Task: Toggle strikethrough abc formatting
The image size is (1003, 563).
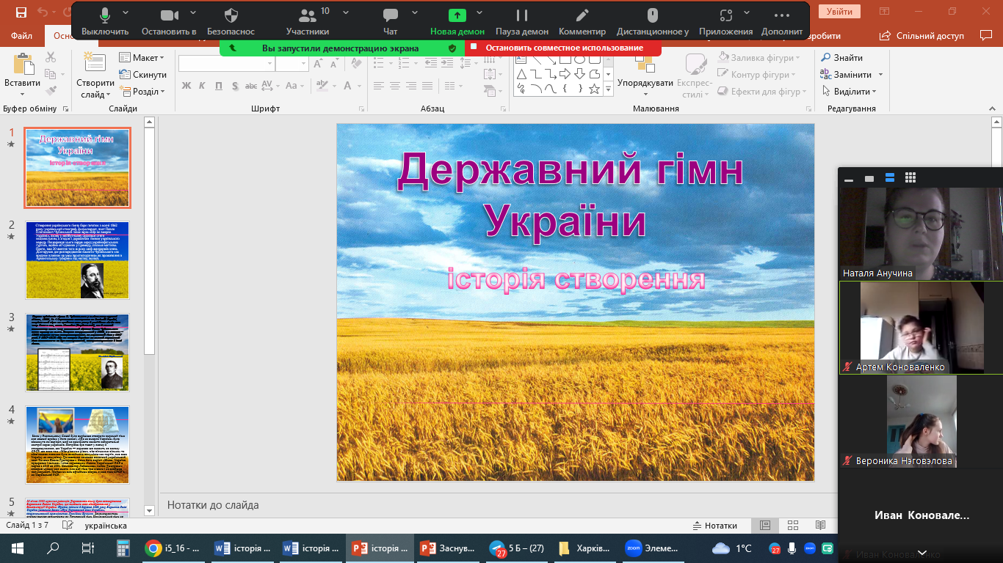Action: pyautogui.click(x=251, y=86)
